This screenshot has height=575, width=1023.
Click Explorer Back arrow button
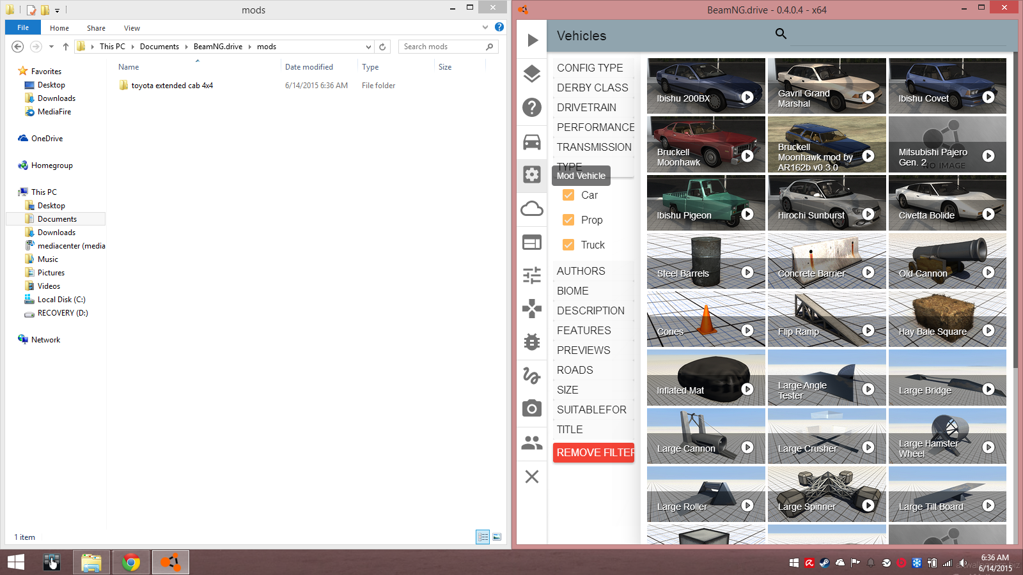[18, 47]
